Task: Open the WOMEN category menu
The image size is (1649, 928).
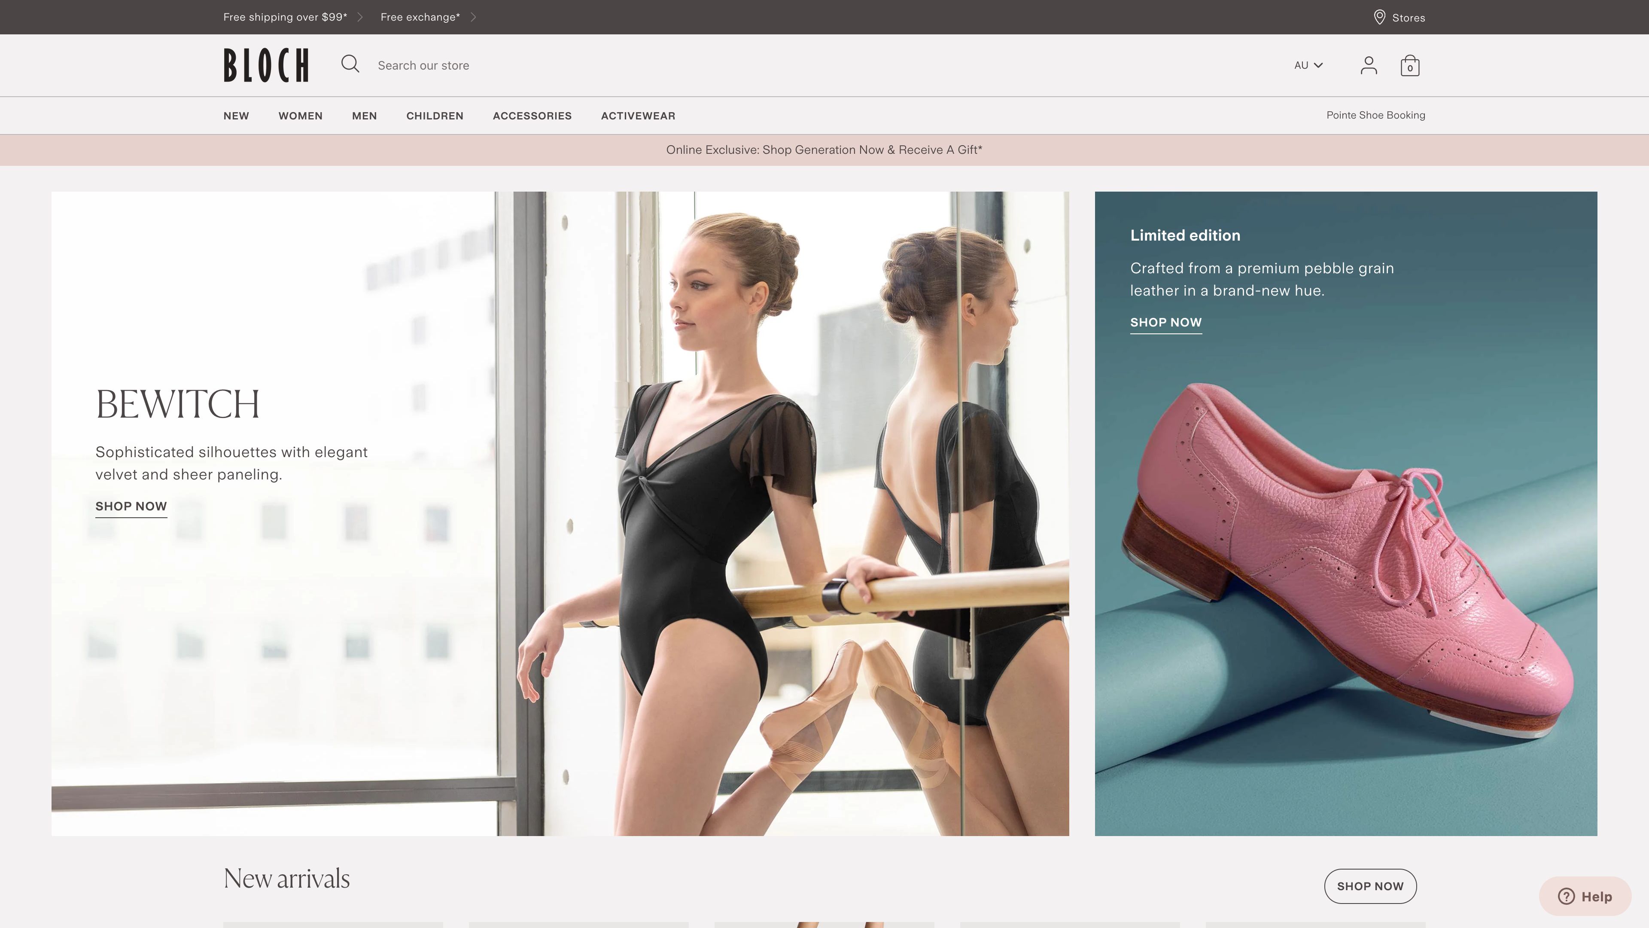Action: pos(300,116)
